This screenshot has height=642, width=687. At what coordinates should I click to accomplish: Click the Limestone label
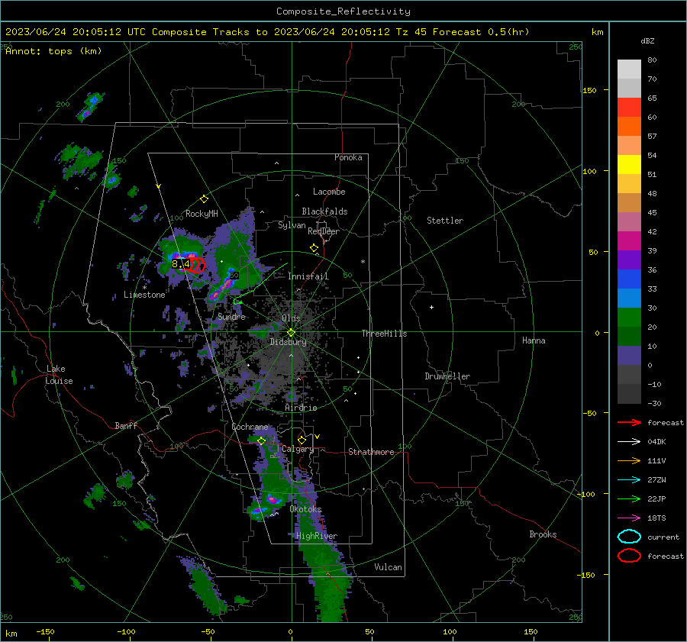coord(144,295)
